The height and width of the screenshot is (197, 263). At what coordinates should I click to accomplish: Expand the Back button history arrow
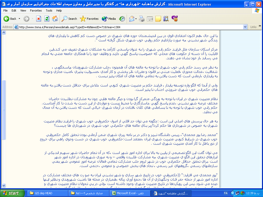coord(19,19)
